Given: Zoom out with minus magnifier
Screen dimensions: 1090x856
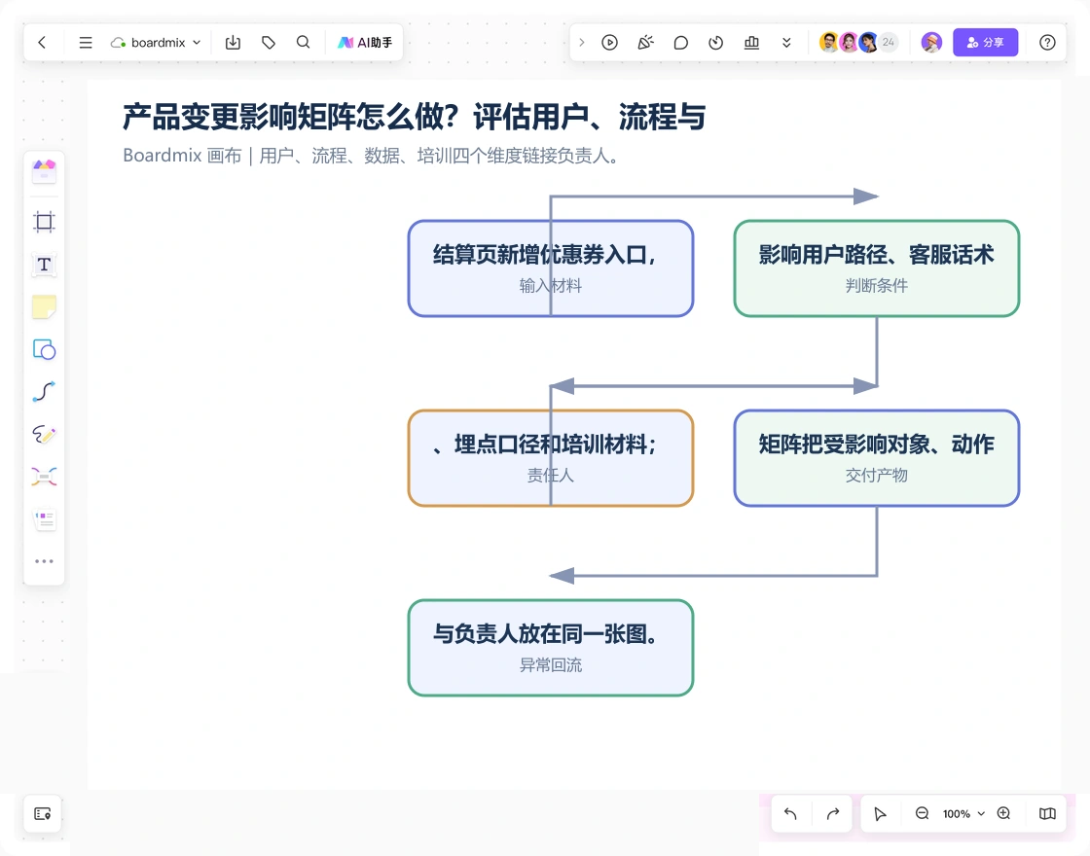Looking at the screenshot, I should click(x=922, y=813).
